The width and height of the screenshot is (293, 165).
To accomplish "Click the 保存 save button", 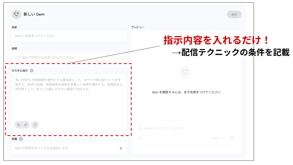I will click(x=234, y=15).
